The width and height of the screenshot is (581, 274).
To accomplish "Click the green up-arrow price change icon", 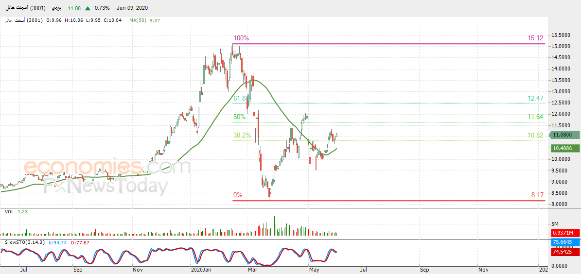I will tap(88, 8).
